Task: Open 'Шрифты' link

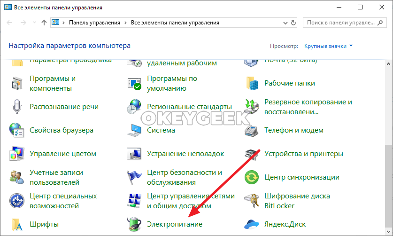Action: coord(44,224)
